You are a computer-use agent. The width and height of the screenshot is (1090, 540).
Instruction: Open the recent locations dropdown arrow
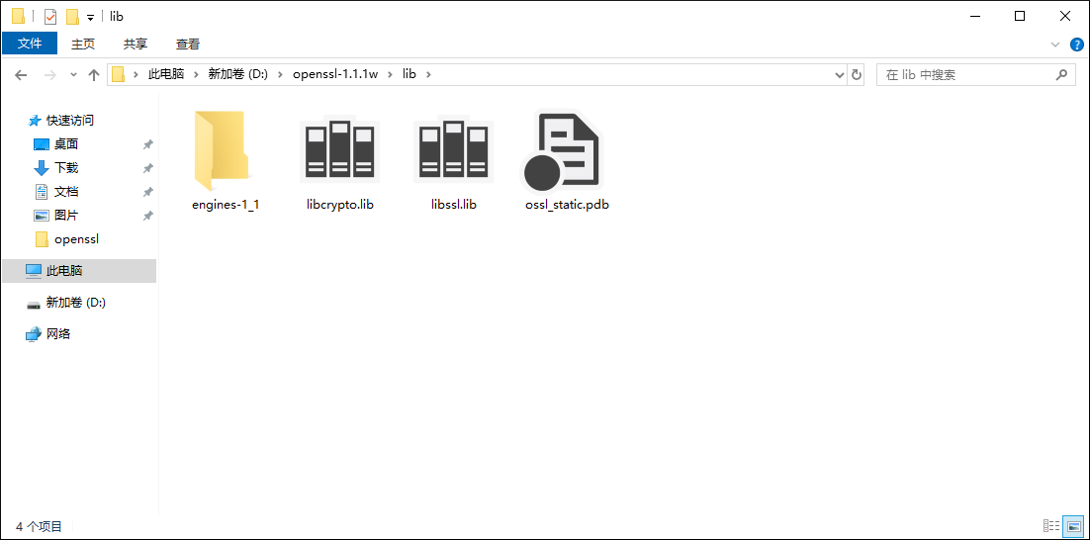[x=71, y=75]
